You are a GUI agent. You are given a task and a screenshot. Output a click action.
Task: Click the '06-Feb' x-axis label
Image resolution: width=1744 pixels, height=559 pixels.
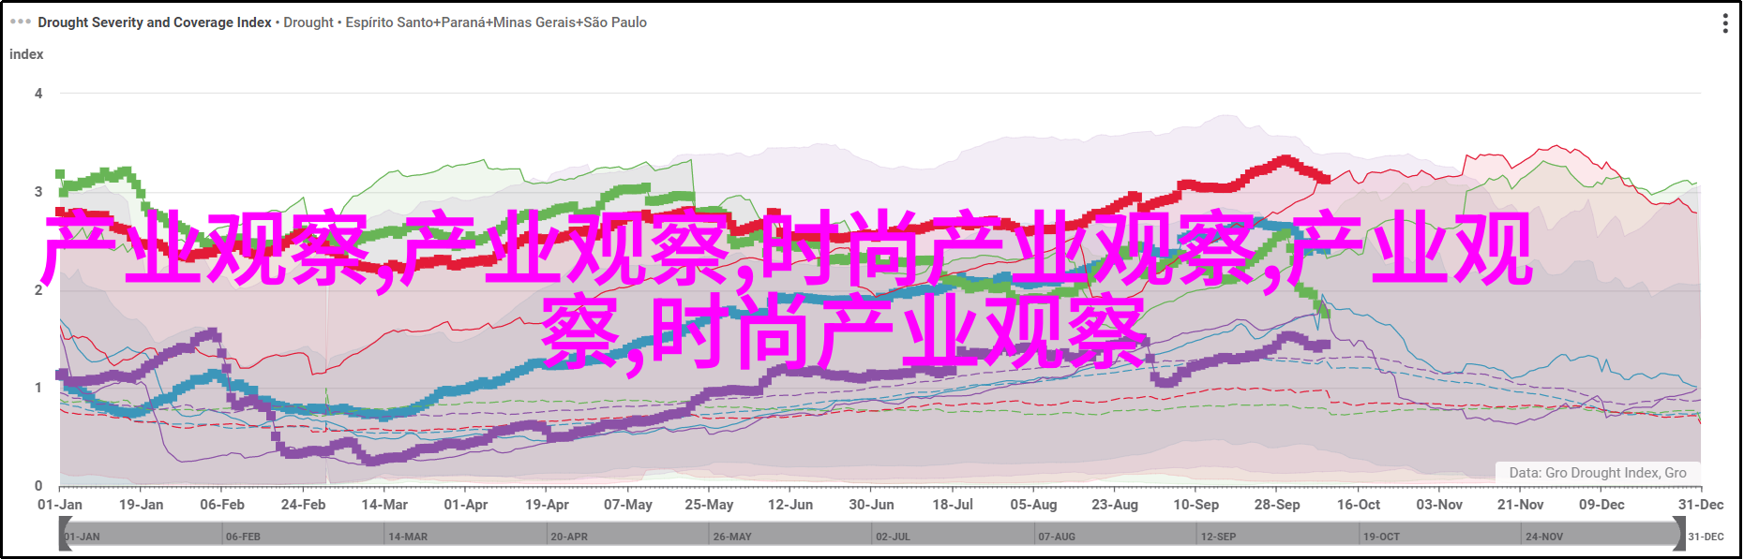pyautogui.click(x=222, y=505)
